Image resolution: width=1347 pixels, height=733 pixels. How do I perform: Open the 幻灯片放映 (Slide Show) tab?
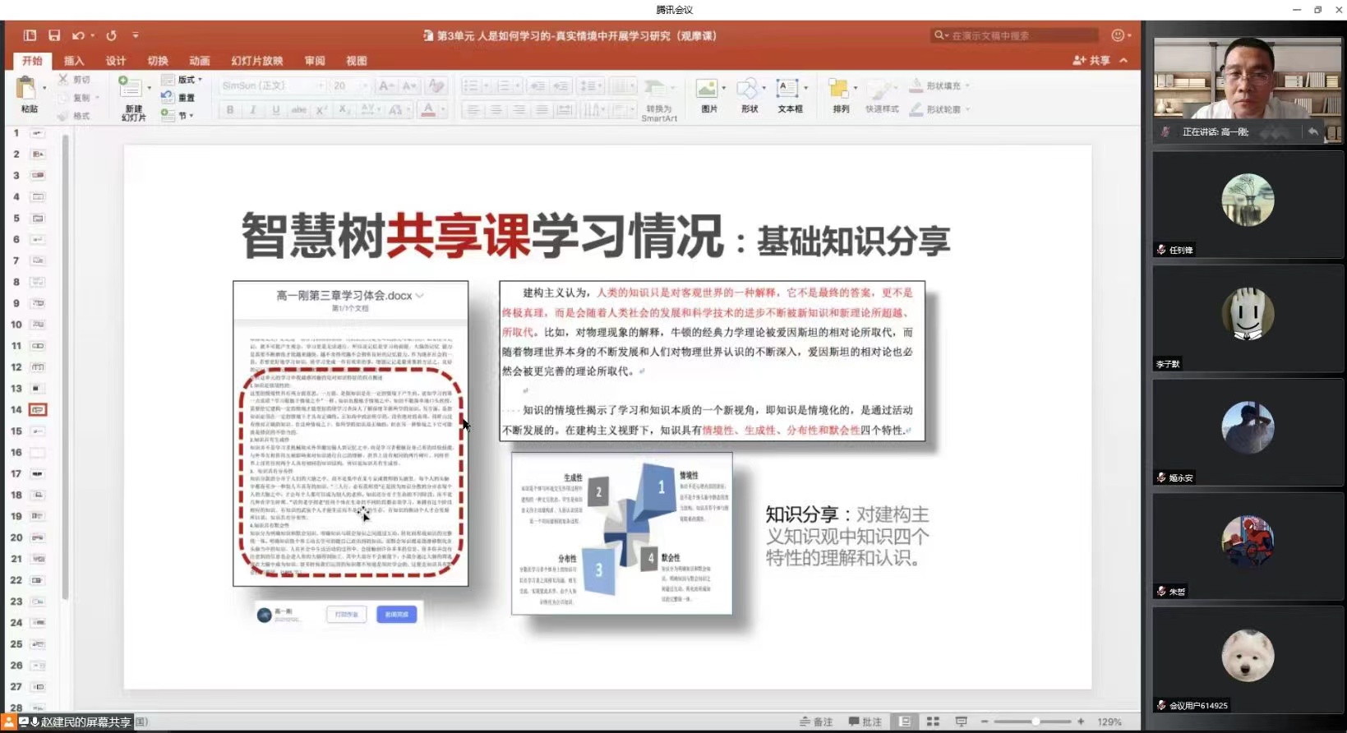[x=256, y=61]
